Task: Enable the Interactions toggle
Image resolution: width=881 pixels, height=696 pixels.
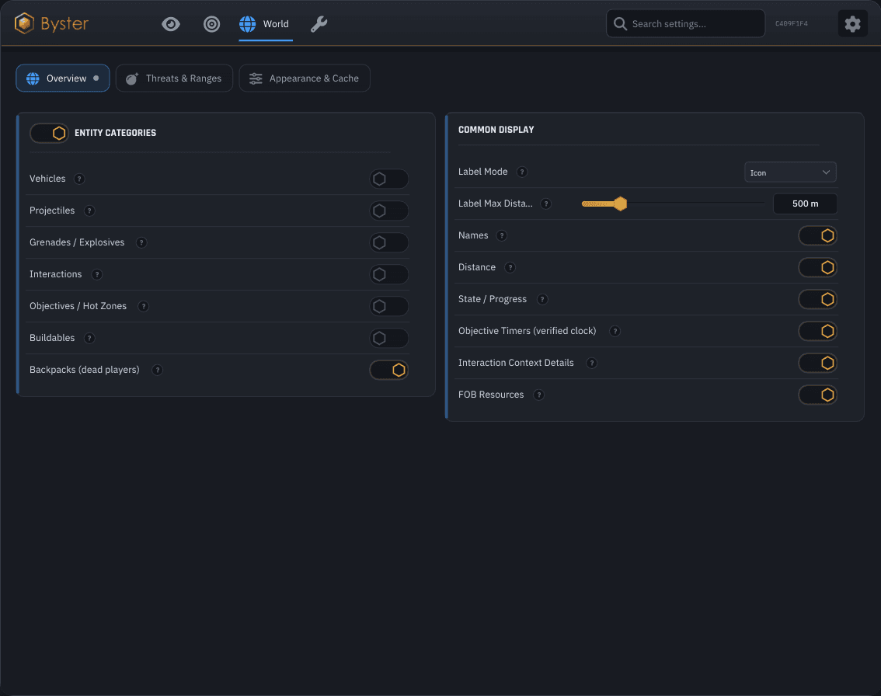Action: (388, 274)
